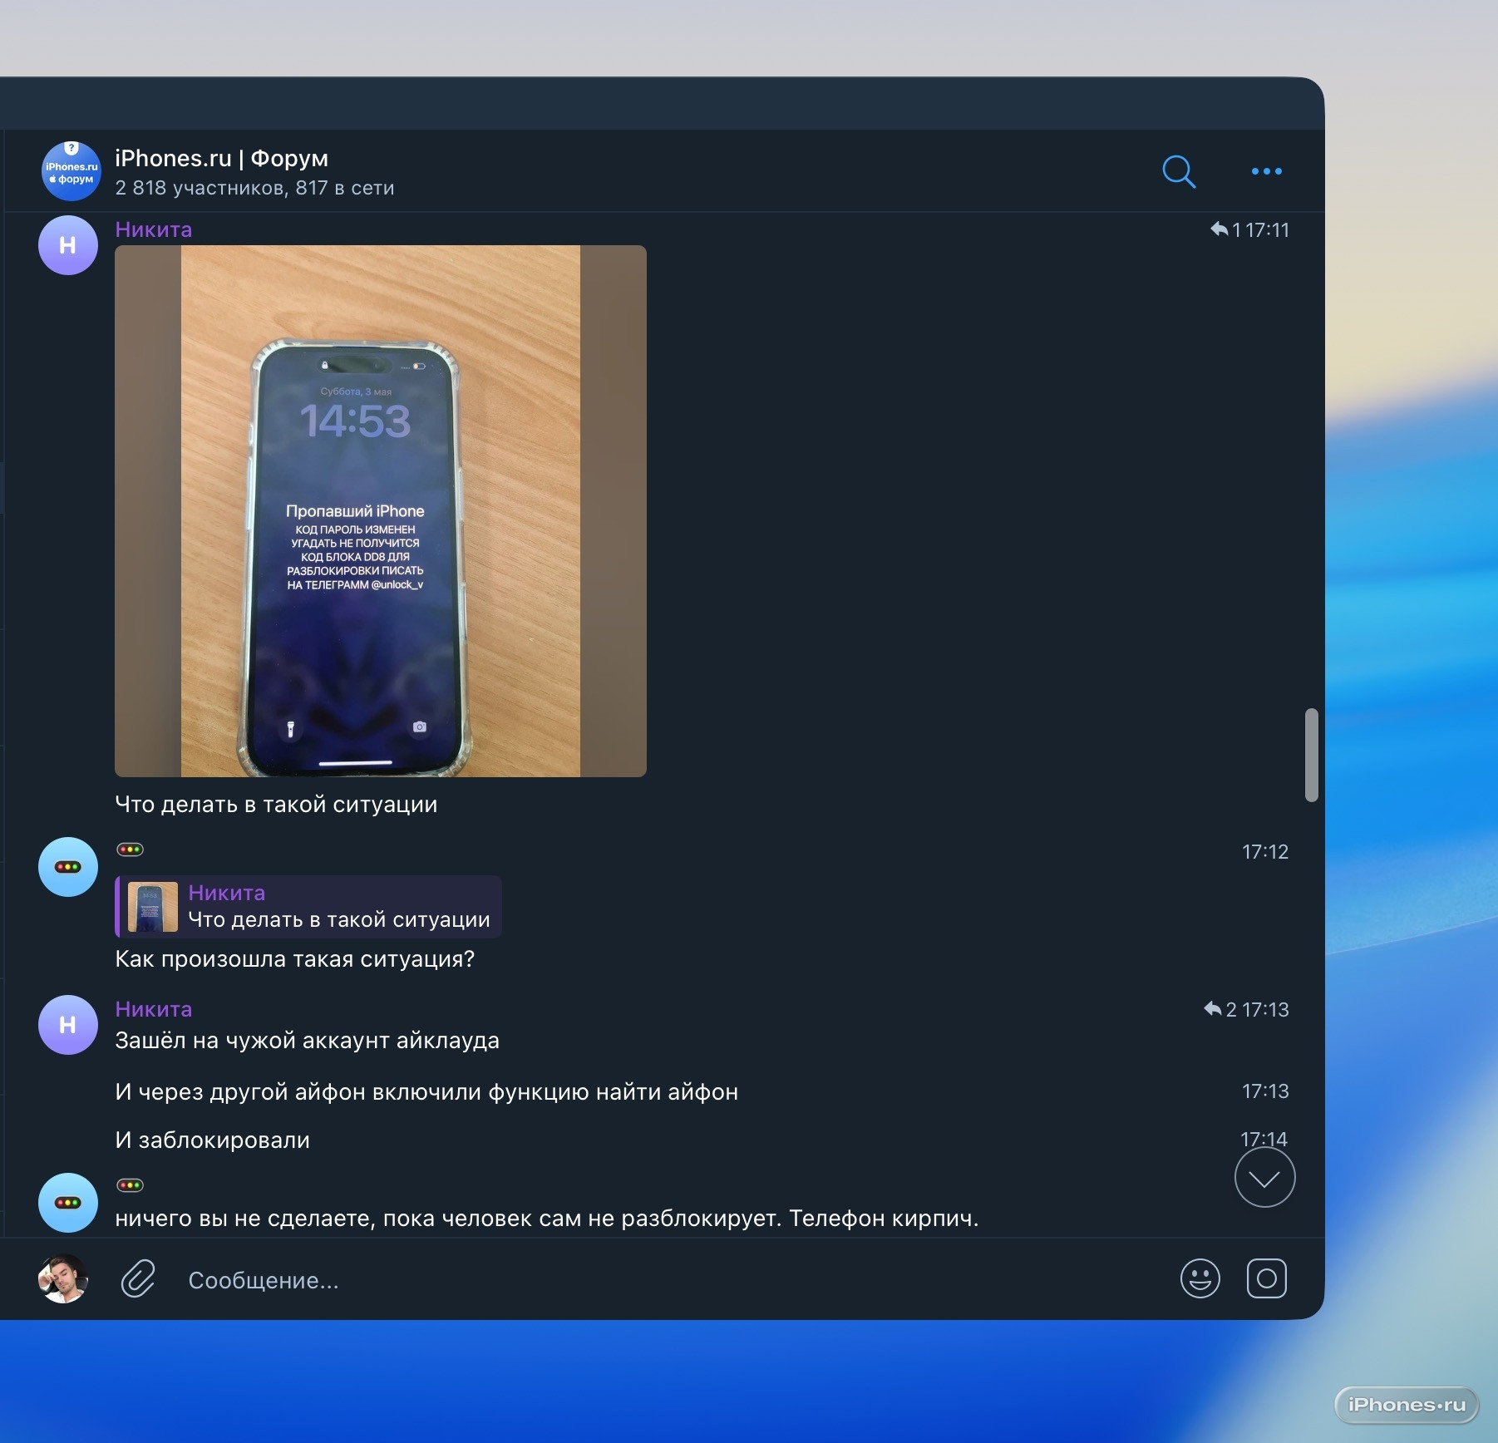Open search in the chat header
This screenshot has height=1443, width=1498.
pyautogui.click(x=1178, y=172)
